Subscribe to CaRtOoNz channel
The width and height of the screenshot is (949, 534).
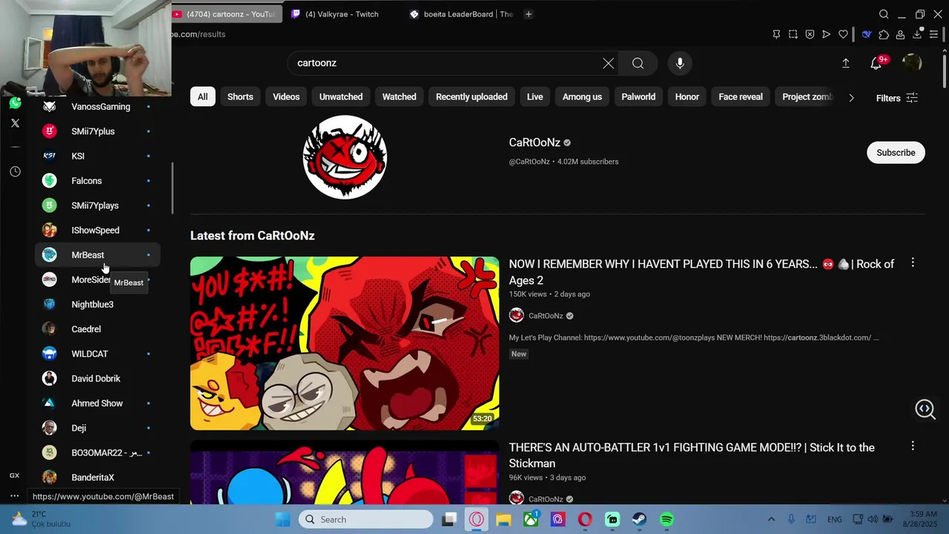(896, 153)
